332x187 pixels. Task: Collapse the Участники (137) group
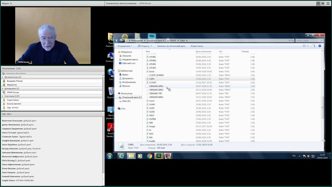(3, 96)
